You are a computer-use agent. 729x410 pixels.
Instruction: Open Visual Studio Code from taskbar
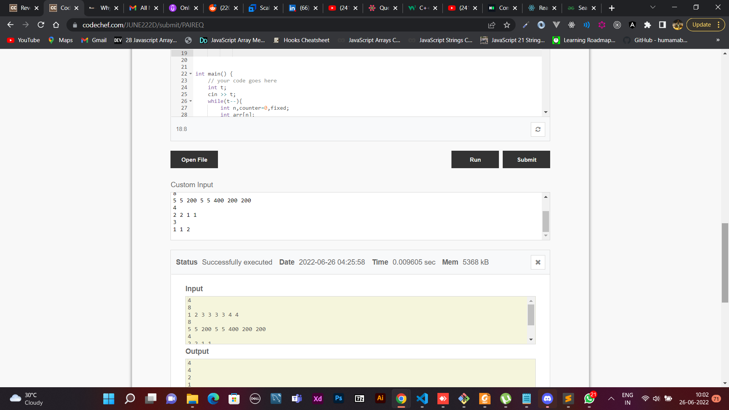click(422, 399)
